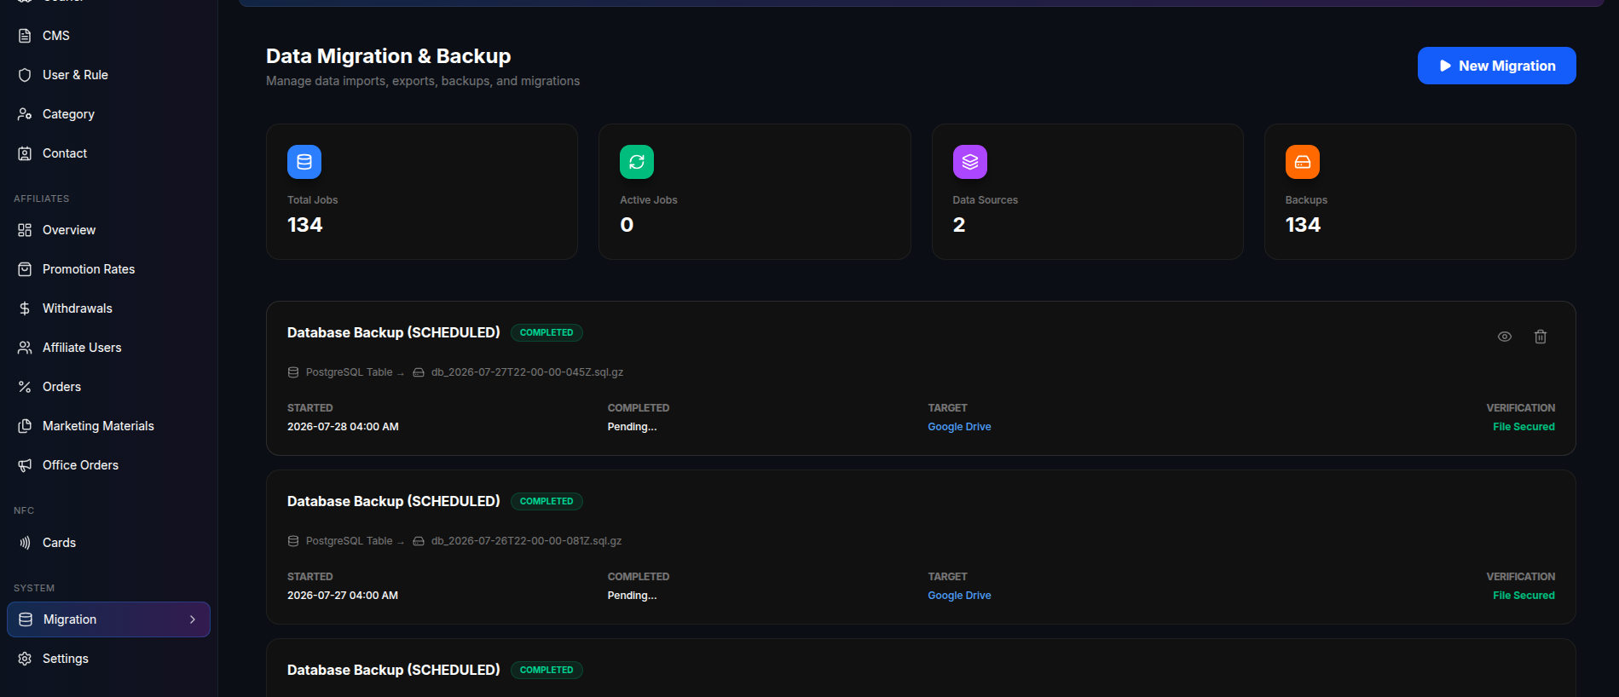Click the Settings gear icon
The height and width of the screenshot is (697, 1619).
(25, 659)
